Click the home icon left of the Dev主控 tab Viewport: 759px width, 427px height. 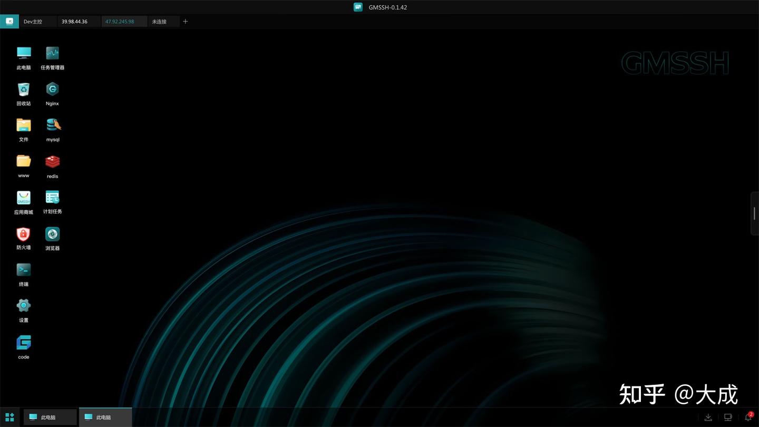tap(9, 22)
